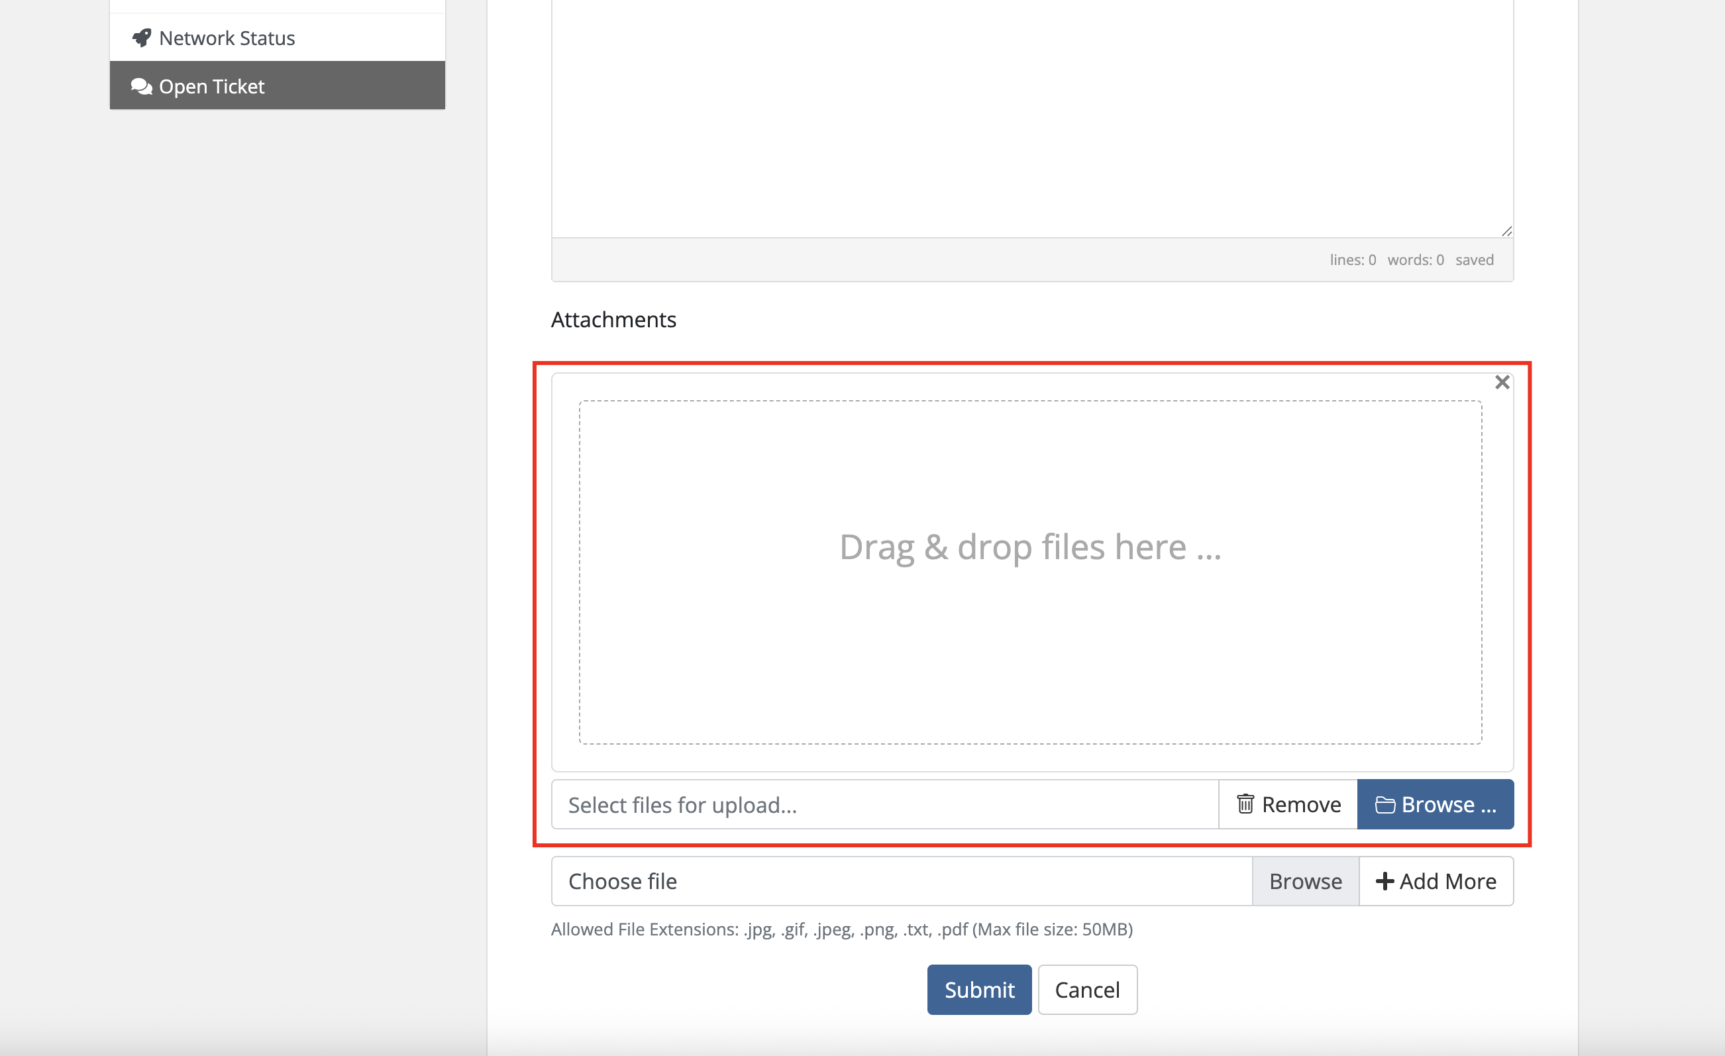The height and width of the screenshot is (1056, 1725).
Task: Click Add More attachments button
Action: [1436, 881]
